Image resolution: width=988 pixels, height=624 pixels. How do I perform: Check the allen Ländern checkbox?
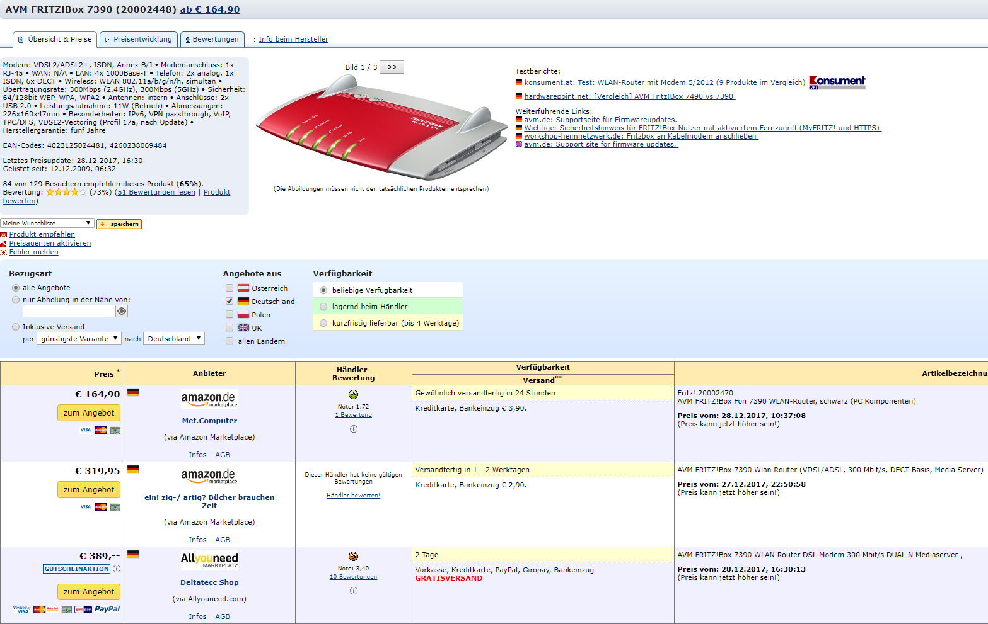point(230,341)
